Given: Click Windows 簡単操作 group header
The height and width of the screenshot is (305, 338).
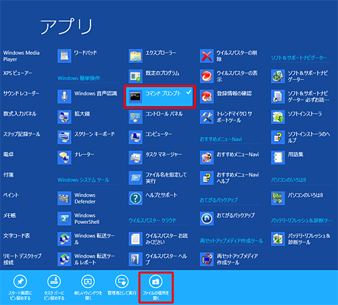Looking at the screenshot, I should 78,78.
